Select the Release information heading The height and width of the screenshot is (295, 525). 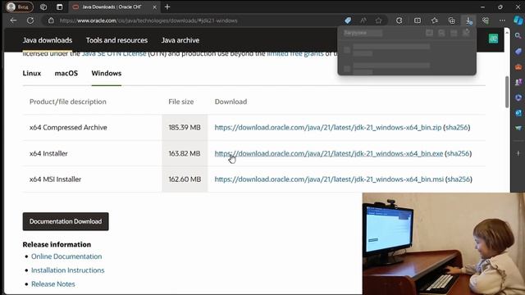[x=57, y=244]
